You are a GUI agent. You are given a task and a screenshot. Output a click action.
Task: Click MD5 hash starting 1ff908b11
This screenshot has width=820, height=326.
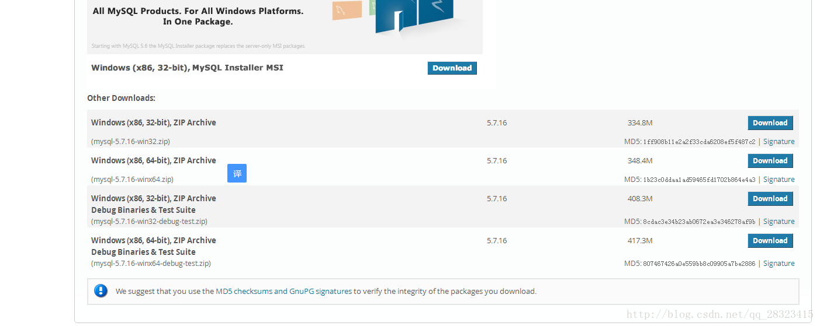coord(699,142)
